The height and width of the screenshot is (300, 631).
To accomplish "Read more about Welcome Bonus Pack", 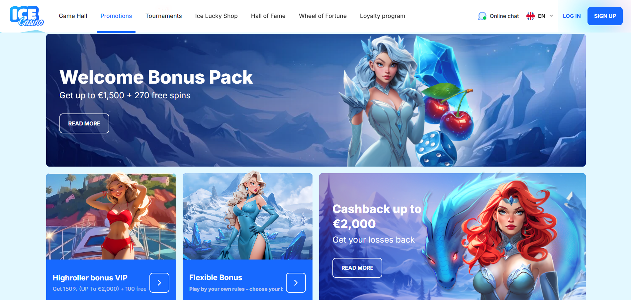I will point(84,123).
